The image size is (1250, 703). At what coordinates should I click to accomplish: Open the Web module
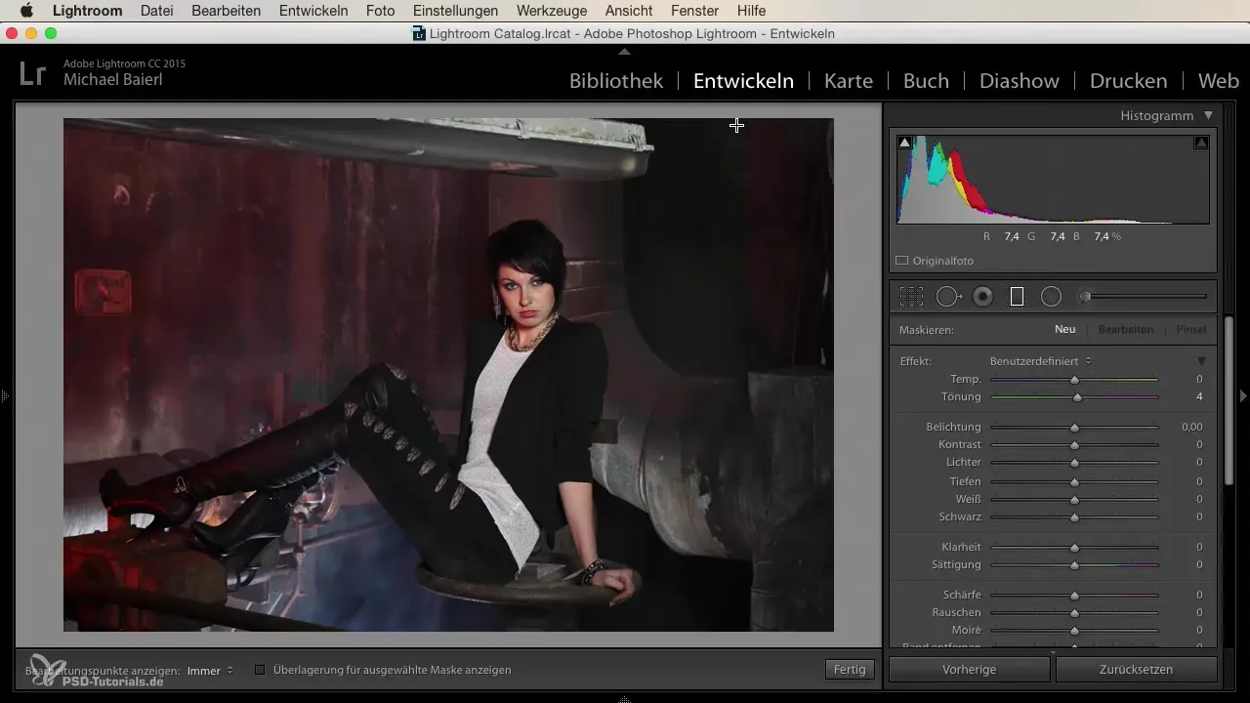pyautogui.click(x=1219, y=81)
